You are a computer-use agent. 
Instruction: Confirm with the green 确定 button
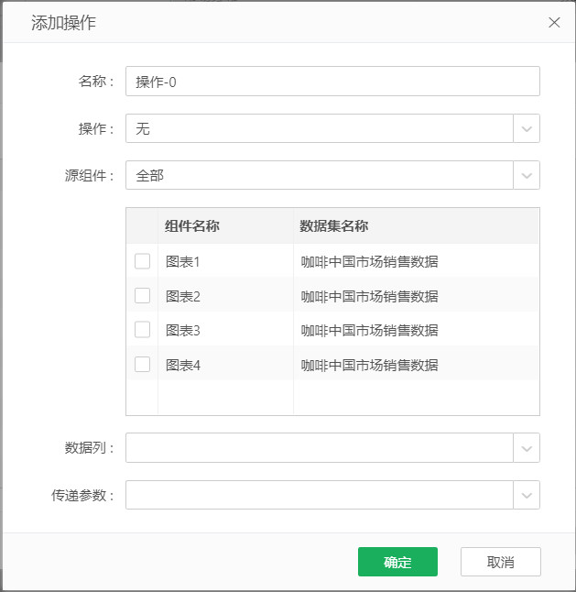pos(397,562)
